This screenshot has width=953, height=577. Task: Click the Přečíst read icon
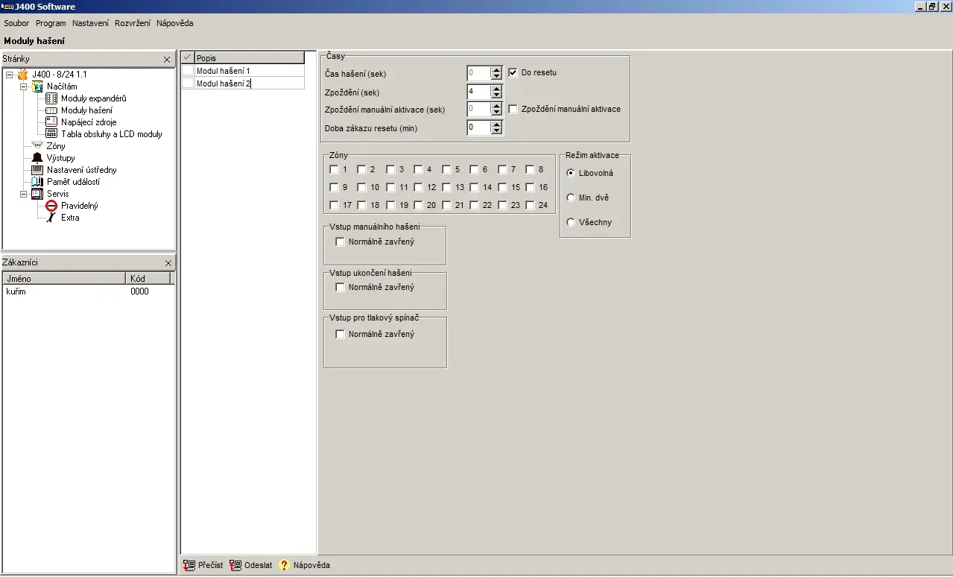coord(189,565)
